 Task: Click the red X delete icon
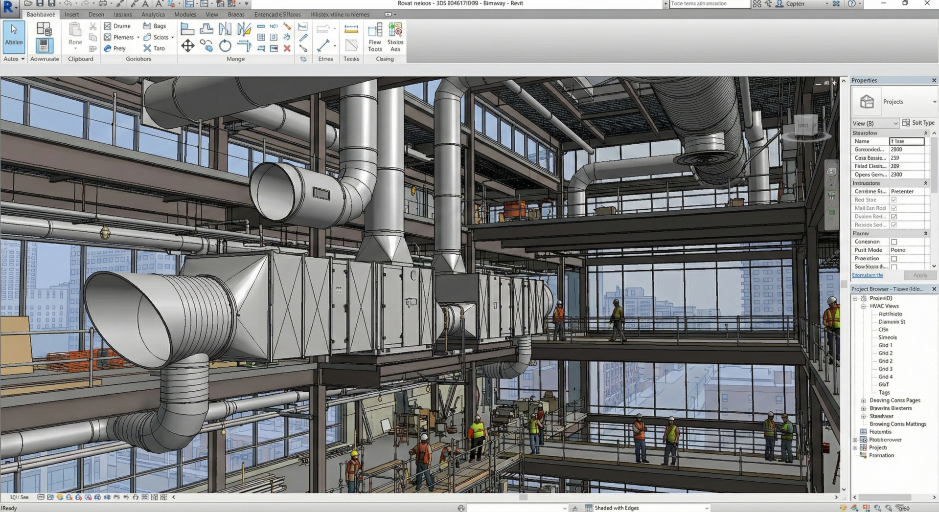287,48
